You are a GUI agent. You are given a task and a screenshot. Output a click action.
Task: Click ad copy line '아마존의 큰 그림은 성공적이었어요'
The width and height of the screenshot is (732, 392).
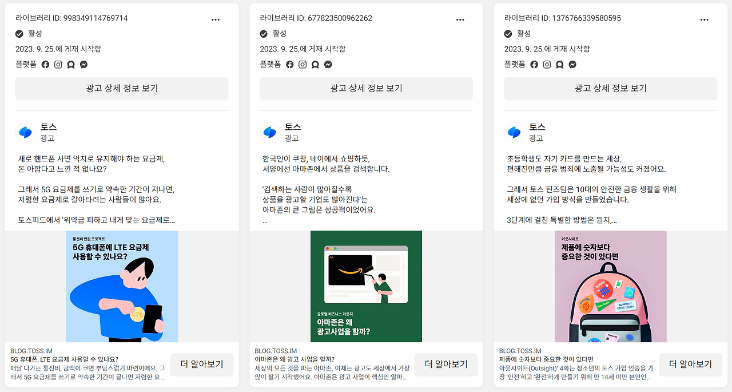(x=319, y=209)
